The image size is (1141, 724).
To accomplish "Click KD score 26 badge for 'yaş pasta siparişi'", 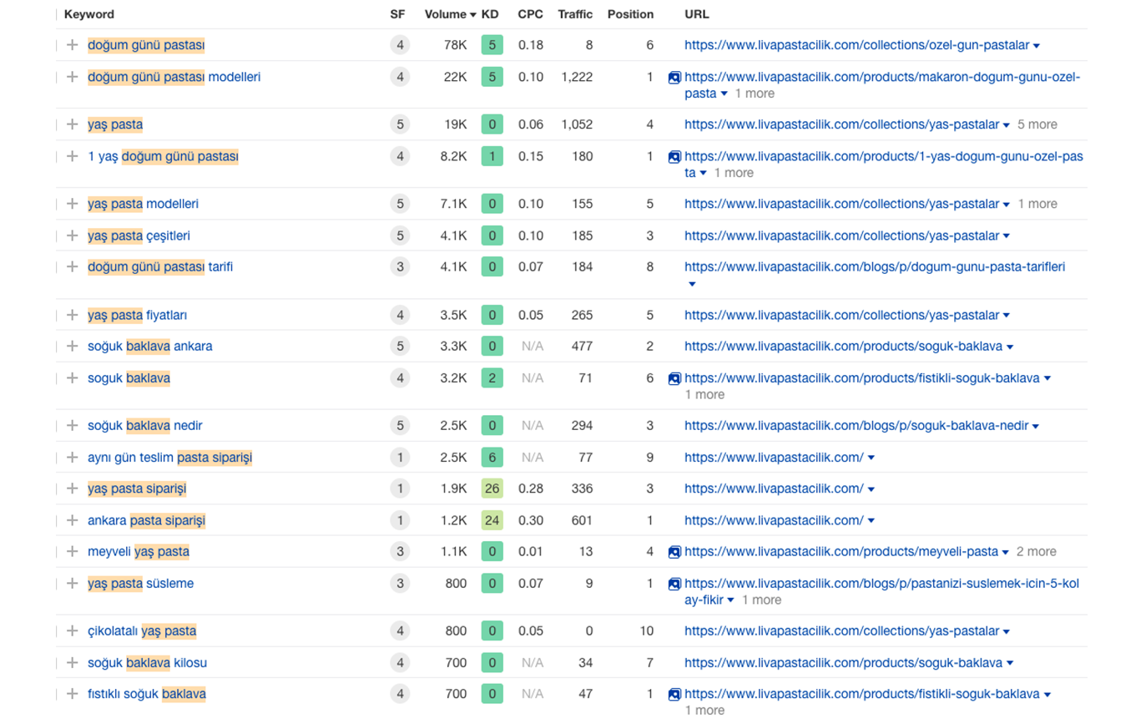I will coord(492,489).
